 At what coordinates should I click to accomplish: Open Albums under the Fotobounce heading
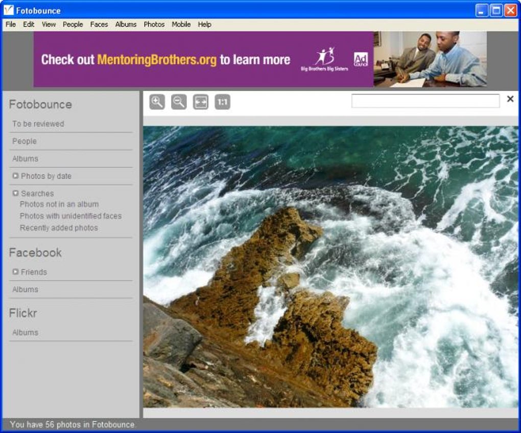pyautogui.click(x=25, y=158)
